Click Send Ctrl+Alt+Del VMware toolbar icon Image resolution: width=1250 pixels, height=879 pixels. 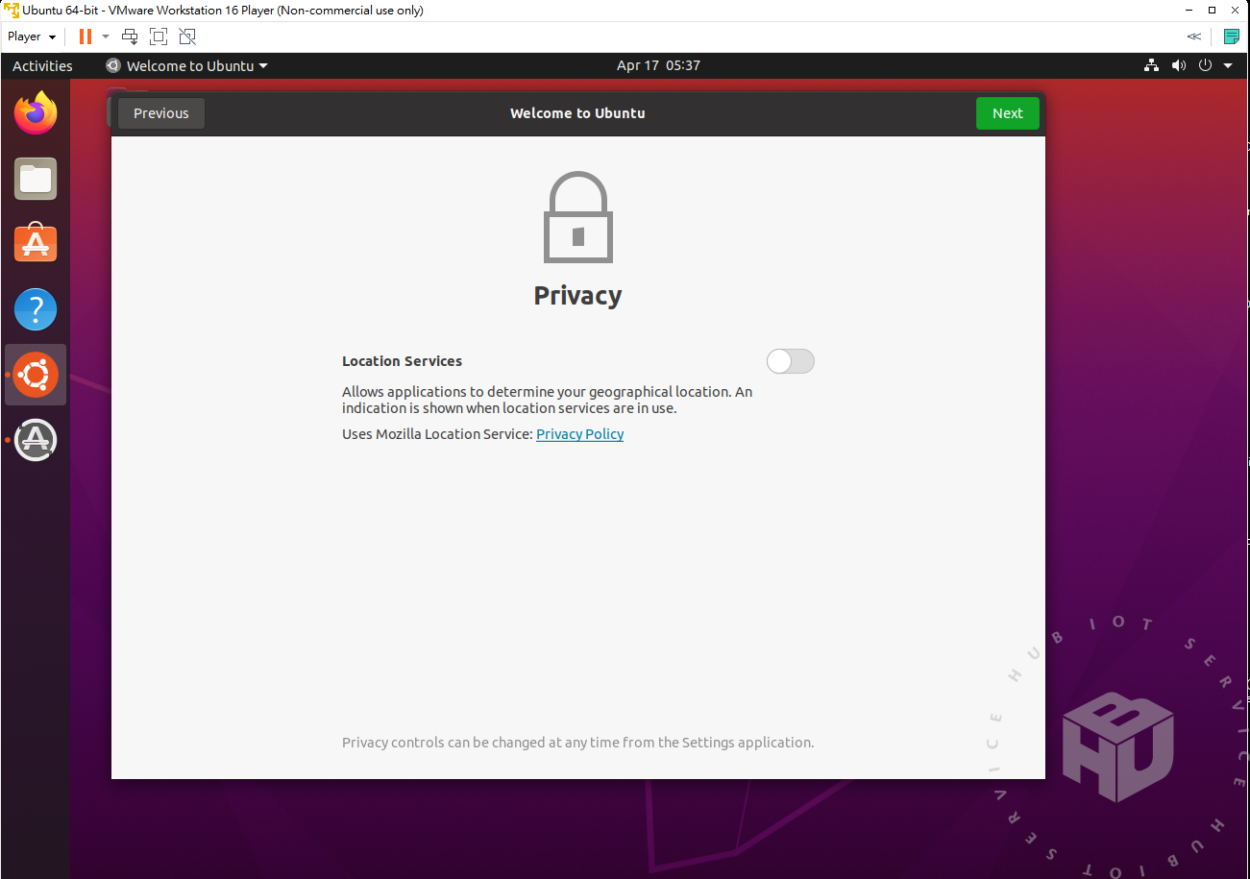[130, 37]
